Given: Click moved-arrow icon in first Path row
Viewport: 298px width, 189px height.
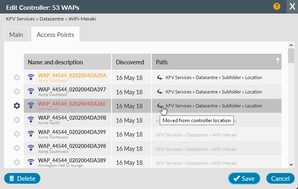Looking at the screenshot, I should tap(160, 77).
